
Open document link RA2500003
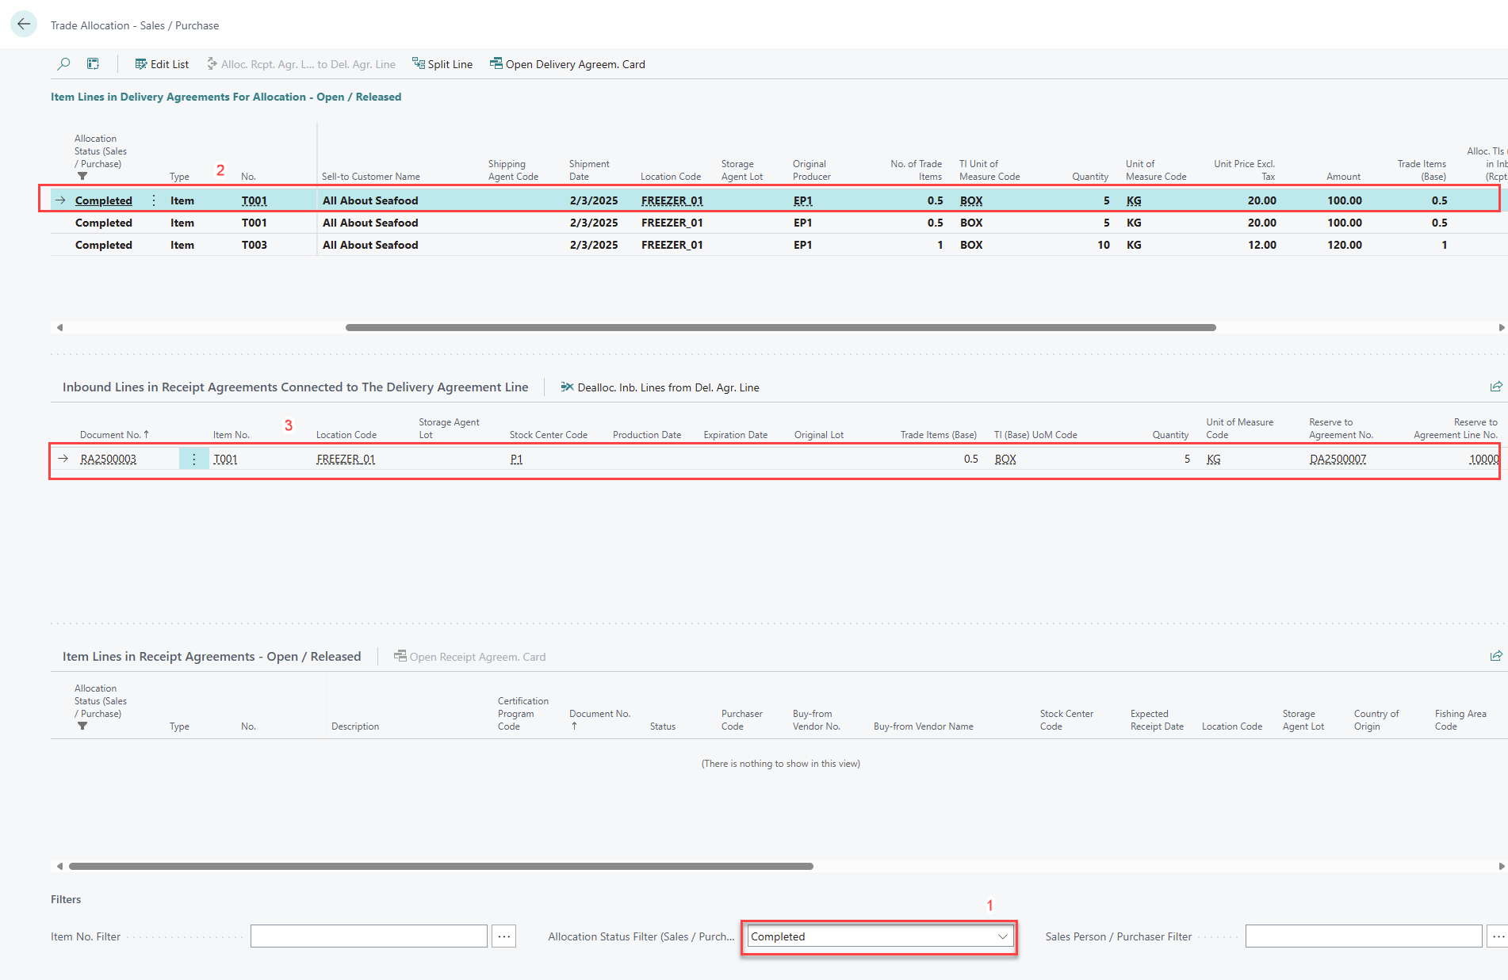pyautogui.click(x=109, y=459)
